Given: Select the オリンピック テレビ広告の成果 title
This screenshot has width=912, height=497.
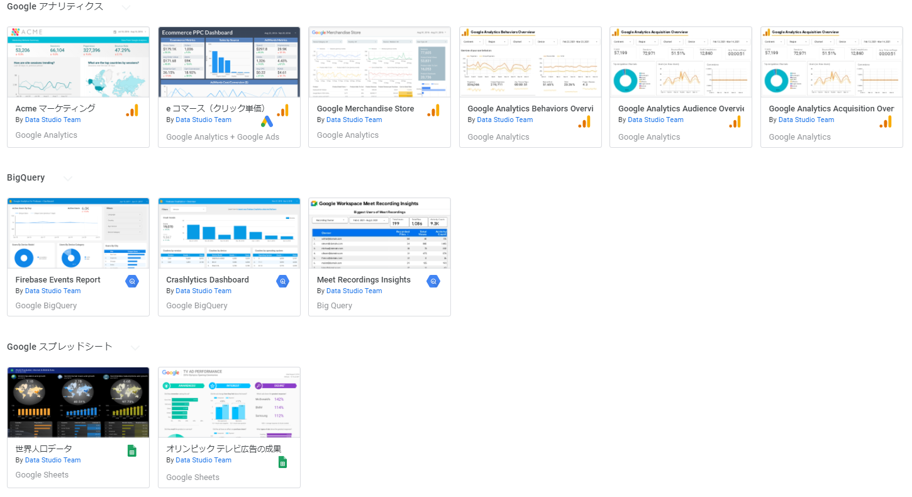Looking at the screenshot, I should click(x=224, y=449).
